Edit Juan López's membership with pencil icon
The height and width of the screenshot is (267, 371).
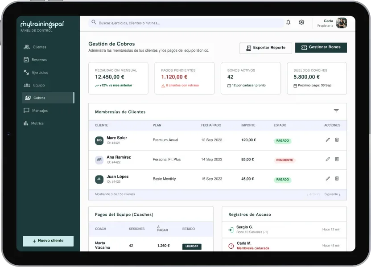328,179
